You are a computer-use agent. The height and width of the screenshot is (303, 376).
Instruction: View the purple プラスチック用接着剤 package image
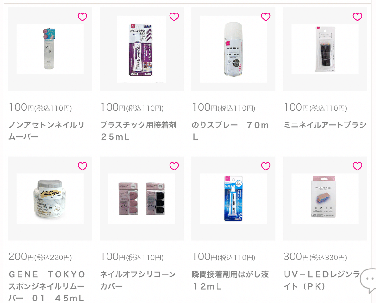point(142,49)
